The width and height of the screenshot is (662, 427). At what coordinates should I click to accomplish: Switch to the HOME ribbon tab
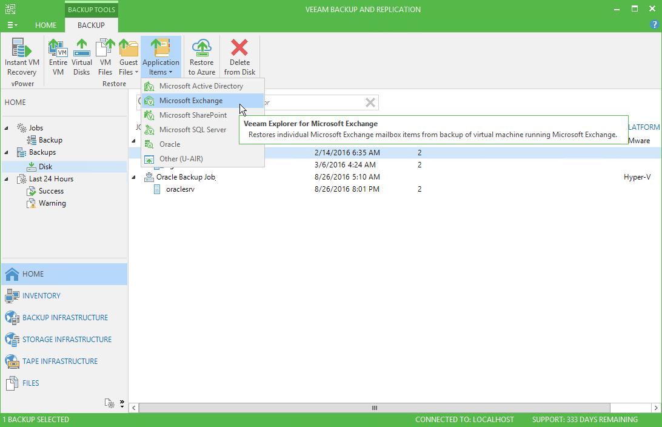[x=45, y=25]
